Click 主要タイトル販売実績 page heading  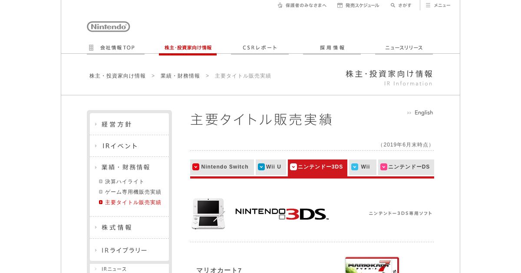(261, 120)
